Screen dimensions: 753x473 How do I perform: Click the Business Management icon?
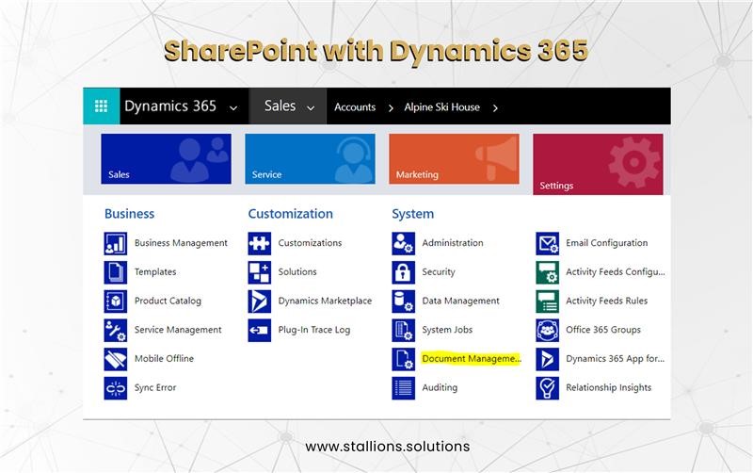coord(116,243)
